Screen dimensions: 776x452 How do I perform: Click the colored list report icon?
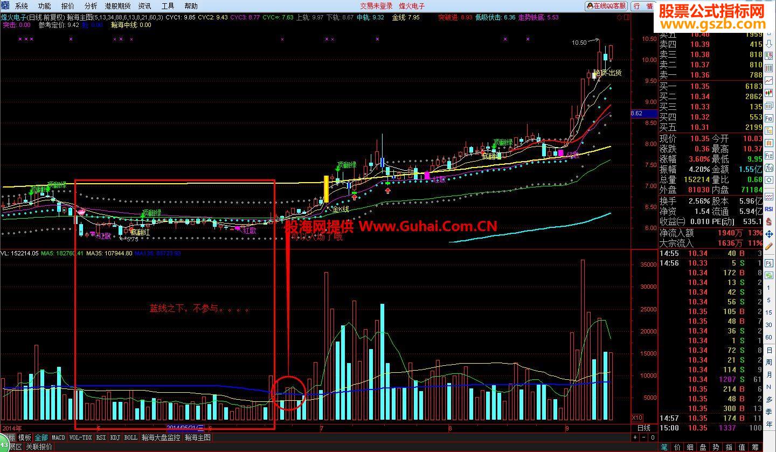[769, 55]
